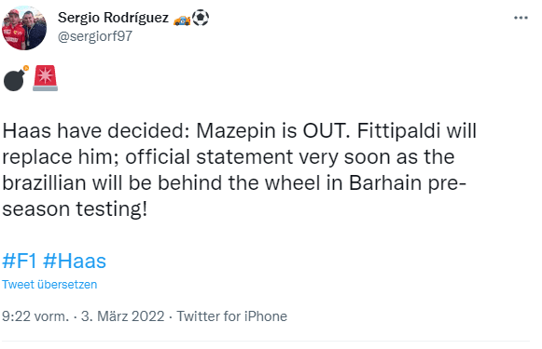The height and width of the screenshot is (349, 542).
Task: Click 'Haas have decided:' at the tweet start
Action: tap(96, 130)
